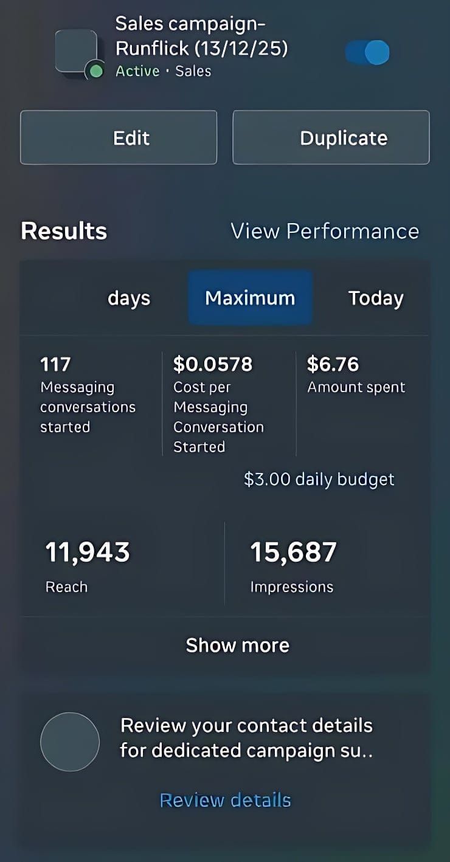Switch results to Today tab
The width and height of the screenshot is (450, 862).
coord(376,298)
